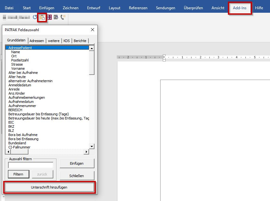The width and height of the screenshot is (270, 201).
Task: Open the Referenzen ribbon tab
Action: (x=138, y=8)
